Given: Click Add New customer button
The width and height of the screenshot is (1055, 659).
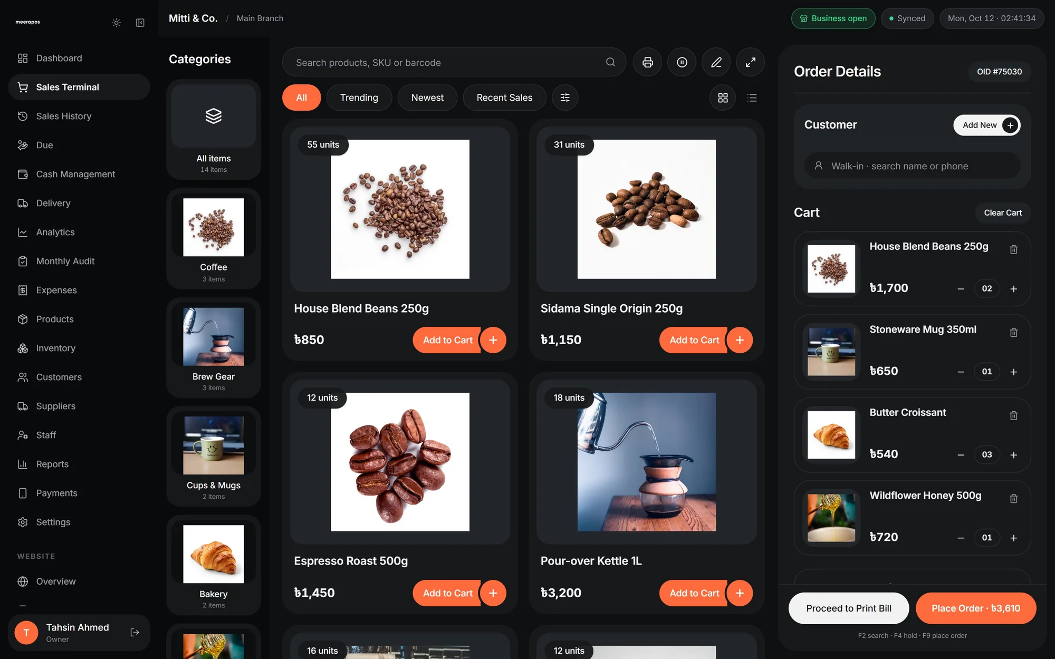Looking at the screenshot, I should 987,125.
